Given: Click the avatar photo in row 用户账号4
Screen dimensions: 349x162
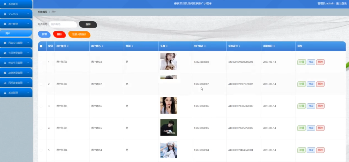Looking at the screenshot, I should [169, 150].
